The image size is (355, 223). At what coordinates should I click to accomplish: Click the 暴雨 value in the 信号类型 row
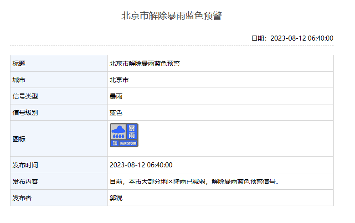point(116,96)
